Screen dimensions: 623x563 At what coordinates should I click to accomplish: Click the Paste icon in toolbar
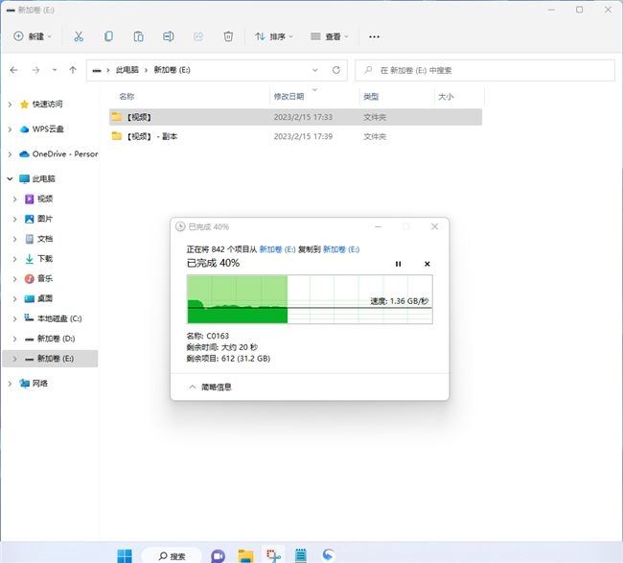[x=138, y=36]
